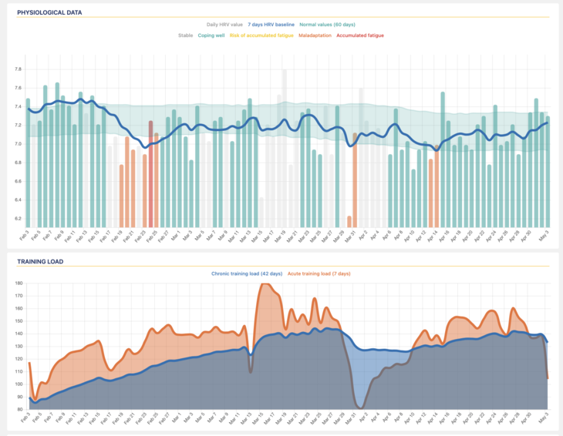Screen dimensions: 563x436
Task: Click the Feb 3 label under HRV chart
Action: 24,235
